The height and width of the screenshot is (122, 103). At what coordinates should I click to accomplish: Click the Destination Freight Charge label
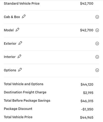(x=25, y=92)
